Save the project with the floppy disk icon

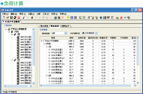click(x=11, y=18)
